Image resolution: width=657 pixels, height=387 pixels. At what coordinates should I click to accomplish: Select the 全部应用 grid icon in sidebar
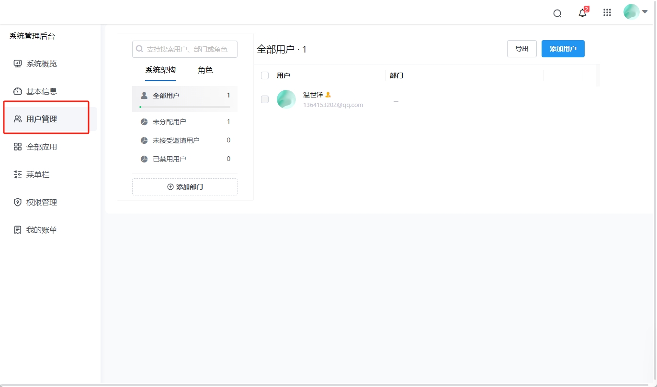click(x=16, y=147)
